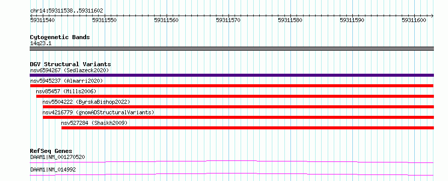This screenshot has width=448, height=181.
Task: Click the red nsv527284 variant bar
Action: point(248,128)
